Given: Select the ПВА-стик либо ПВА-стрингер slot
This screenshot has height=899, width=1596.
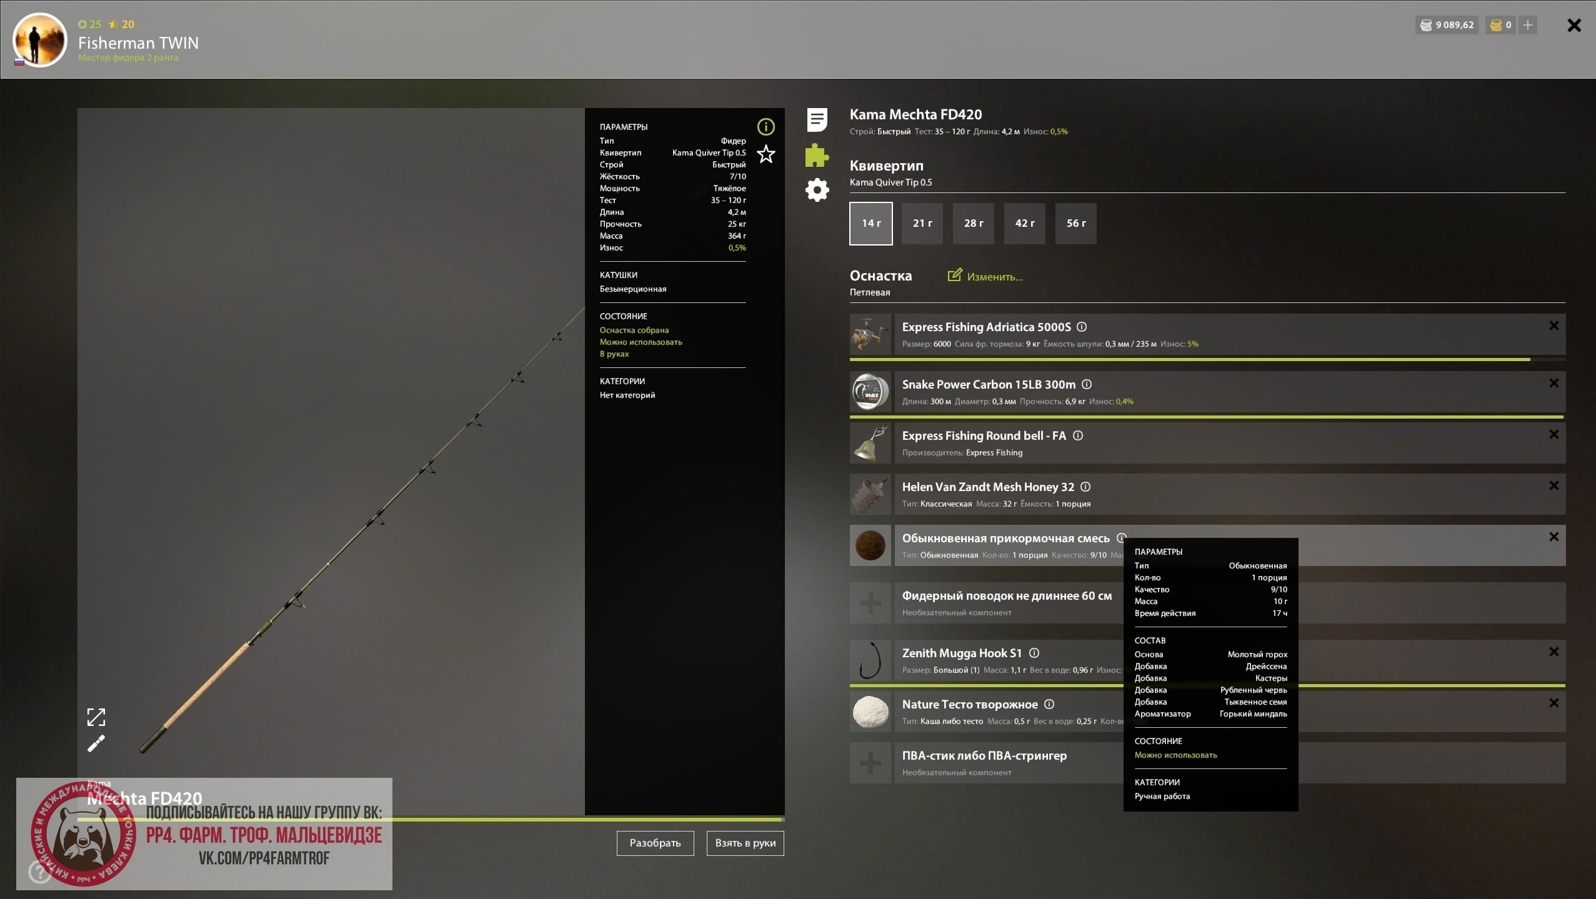Looking at the screenshot, I should coord(1230,763).
